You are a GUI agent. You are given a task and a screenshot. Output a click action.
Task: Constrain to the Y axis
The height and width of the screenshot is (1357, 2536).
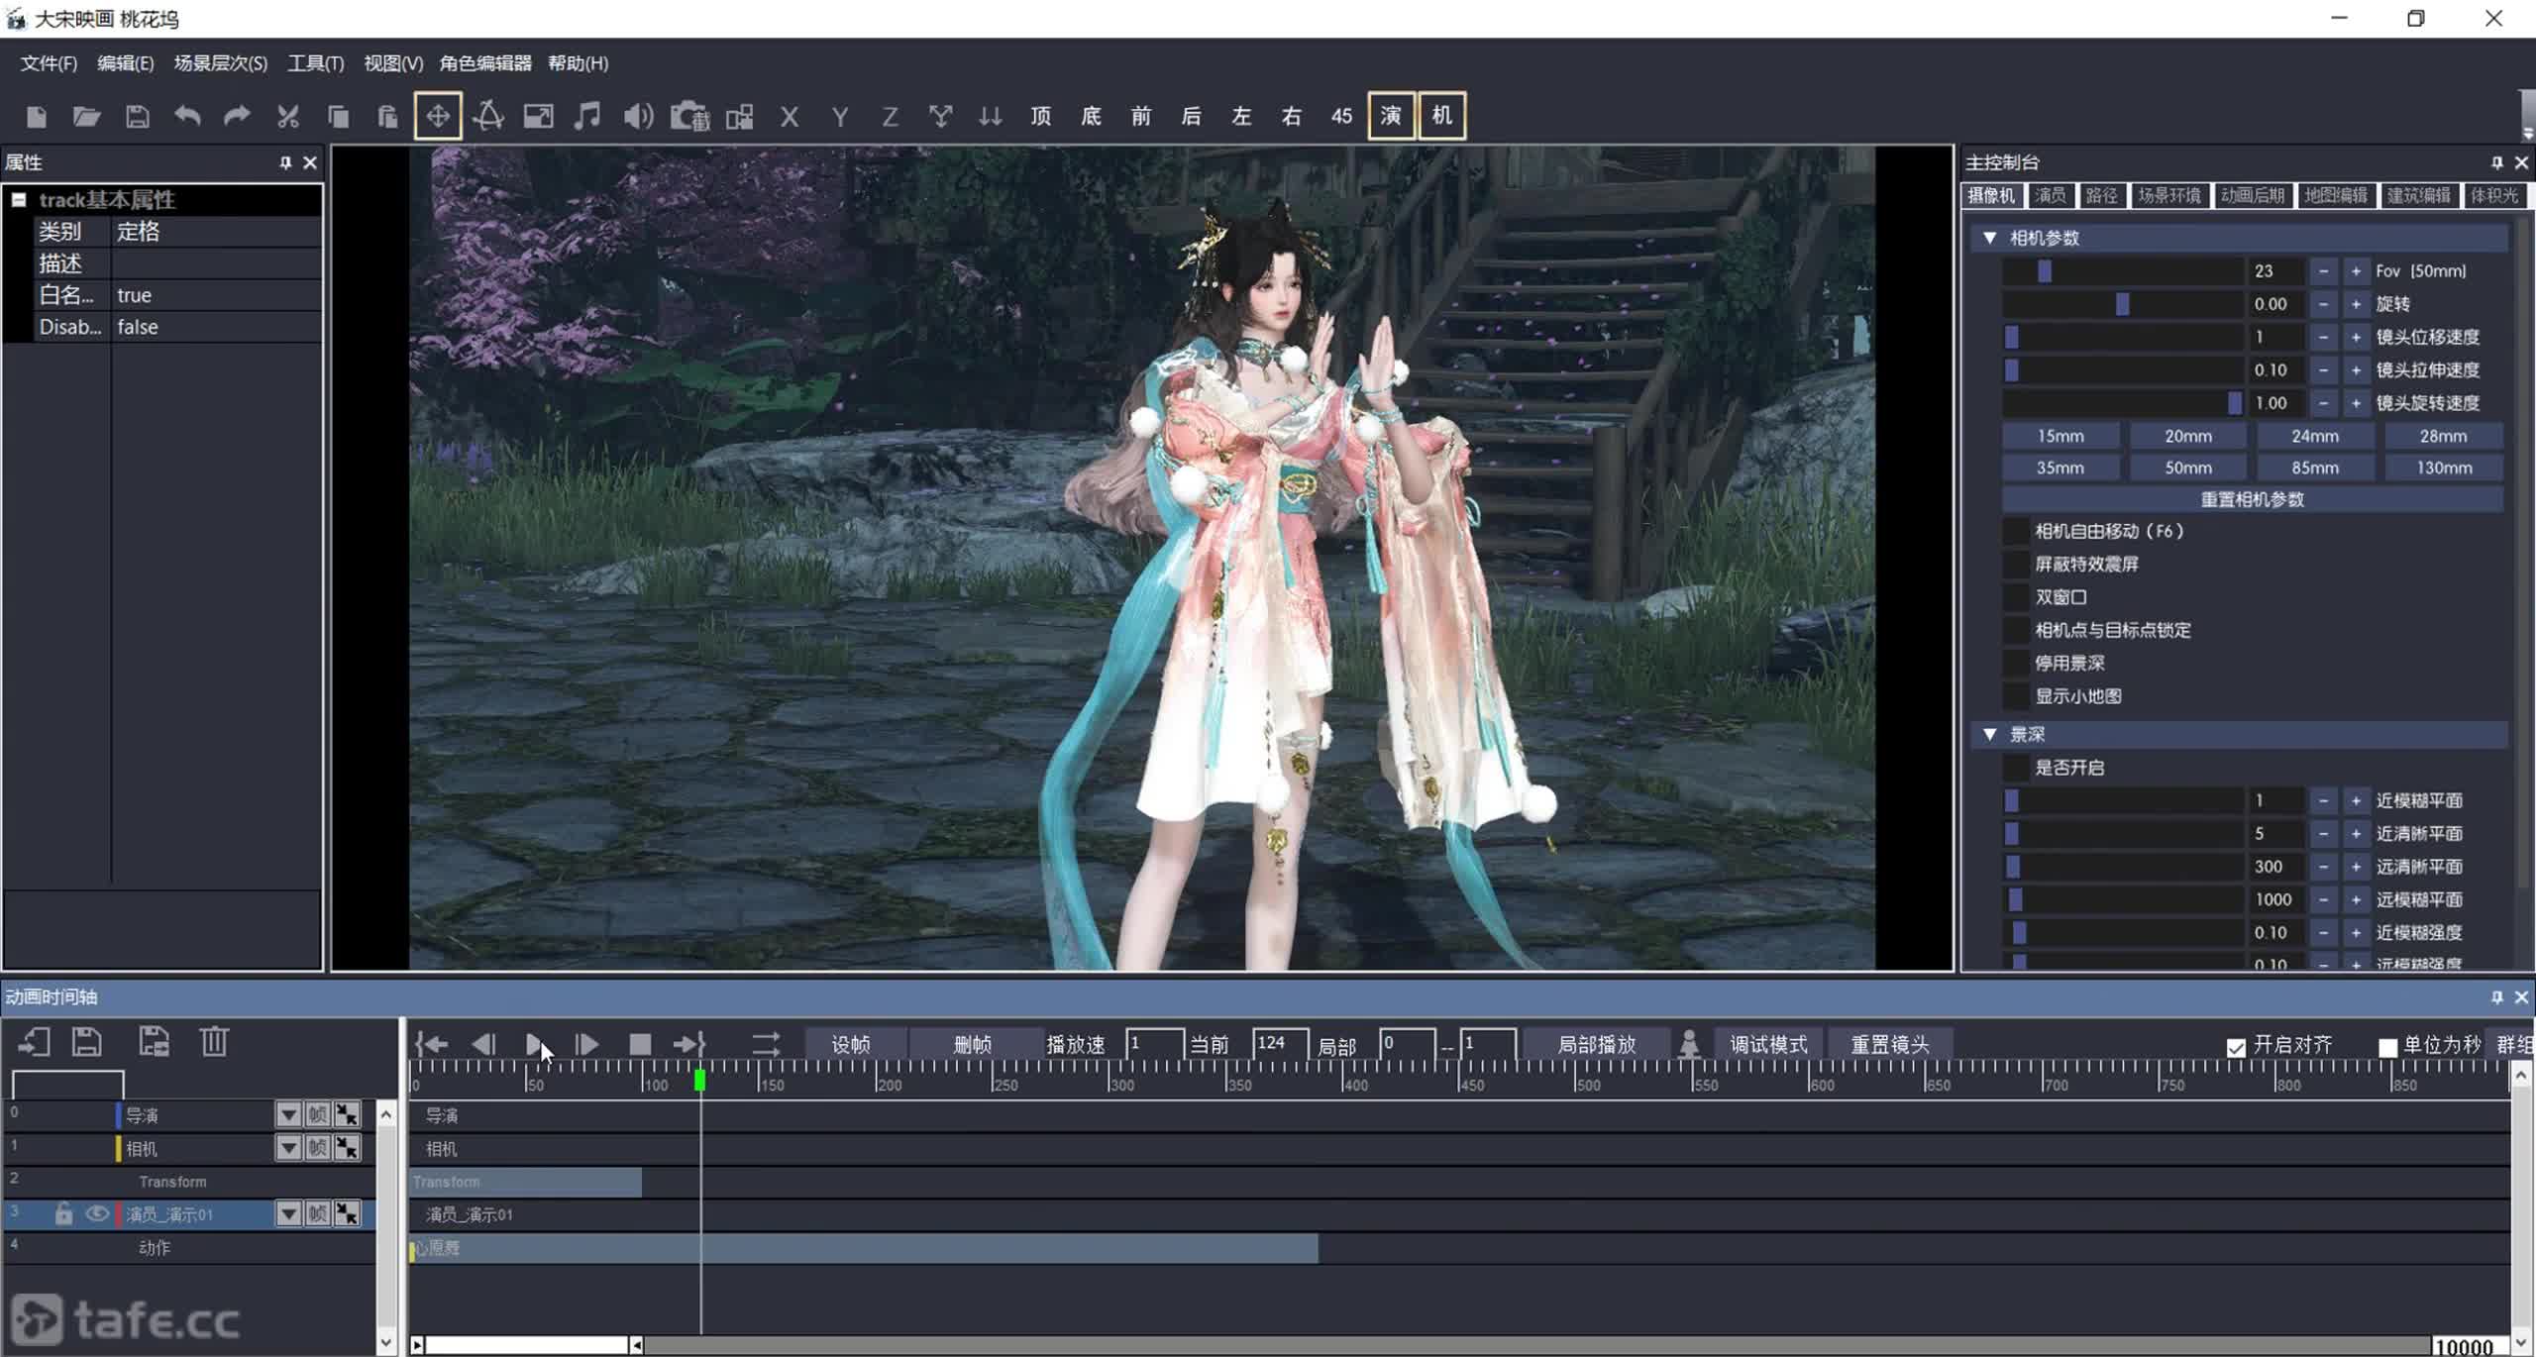coord(840,117)
